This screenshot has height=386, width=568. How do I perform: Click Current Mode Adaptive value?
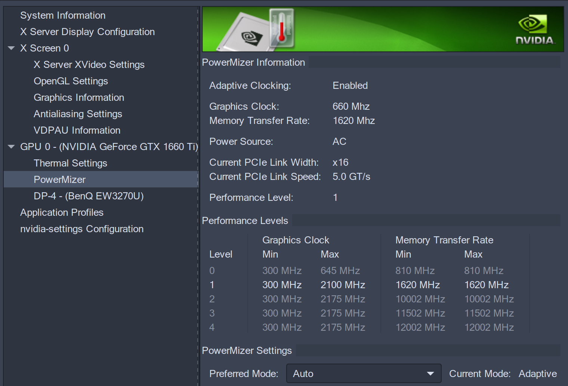click(x=538, y=374)
